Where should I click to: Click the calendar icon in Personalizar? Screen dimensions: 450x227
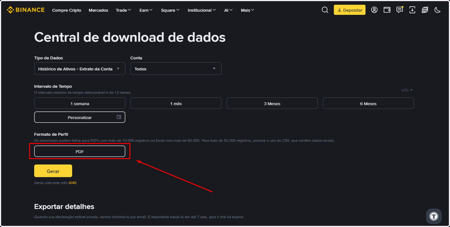tap(119, 117)
